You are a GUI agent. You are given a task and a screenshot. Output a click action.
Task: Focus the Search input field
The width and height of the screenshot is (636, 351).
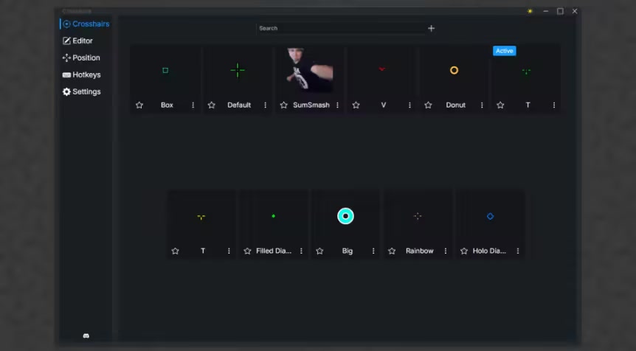click(x=339, y=28)
